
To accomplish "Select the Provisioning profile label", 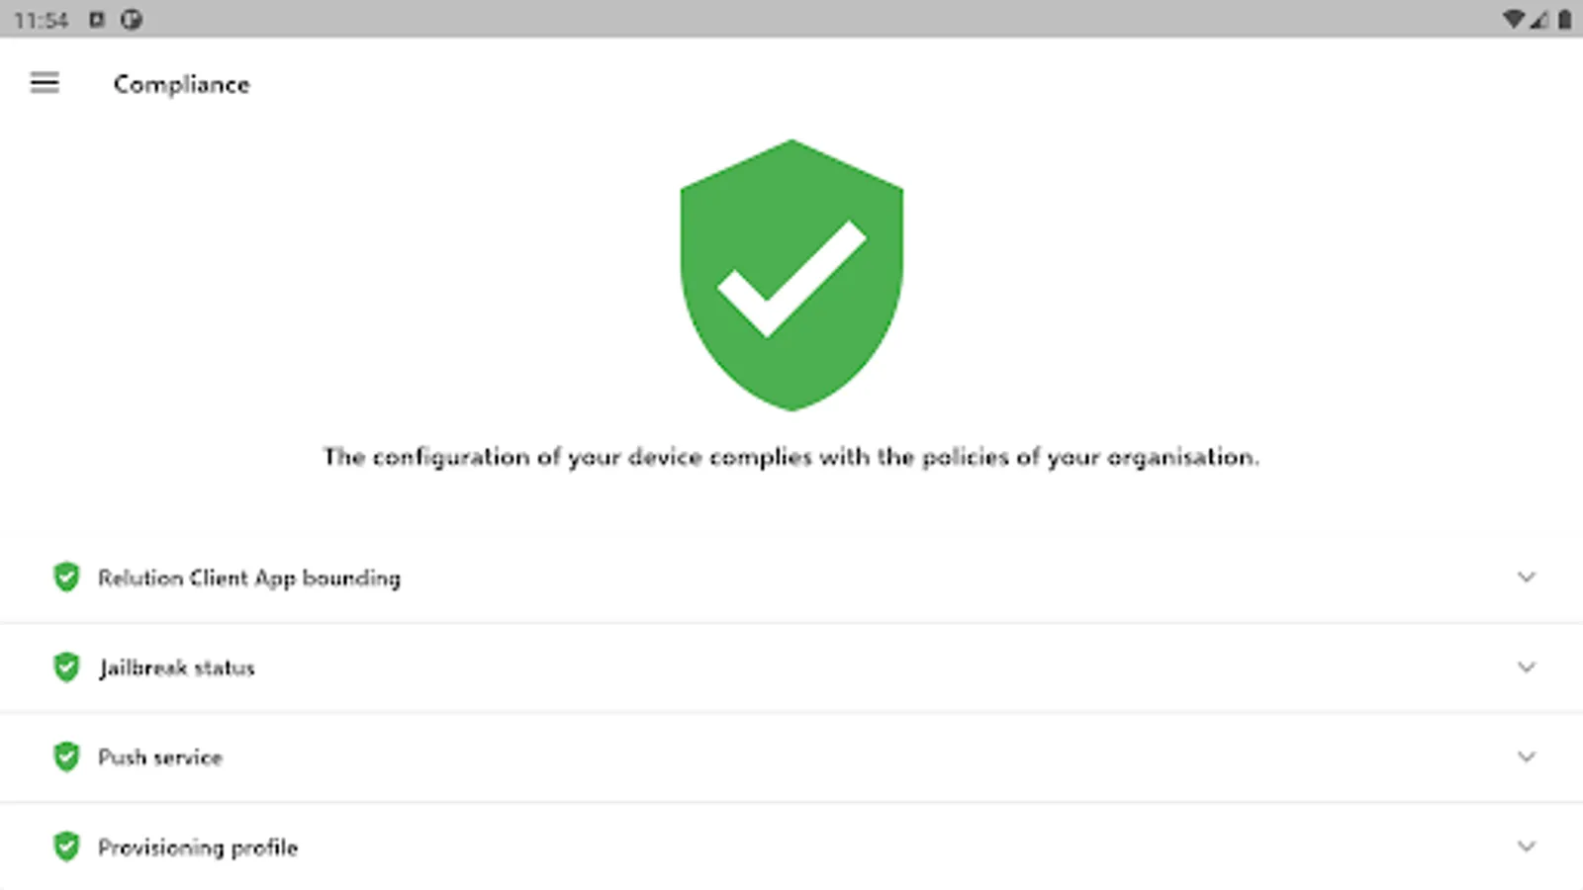I will pos(198,847).
